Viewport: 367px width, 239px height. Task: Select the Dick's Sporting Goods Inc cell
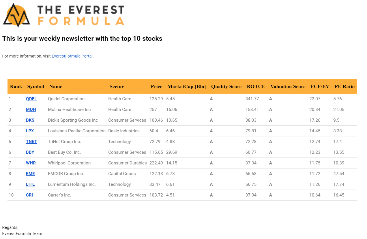click(x=73, y=120)
